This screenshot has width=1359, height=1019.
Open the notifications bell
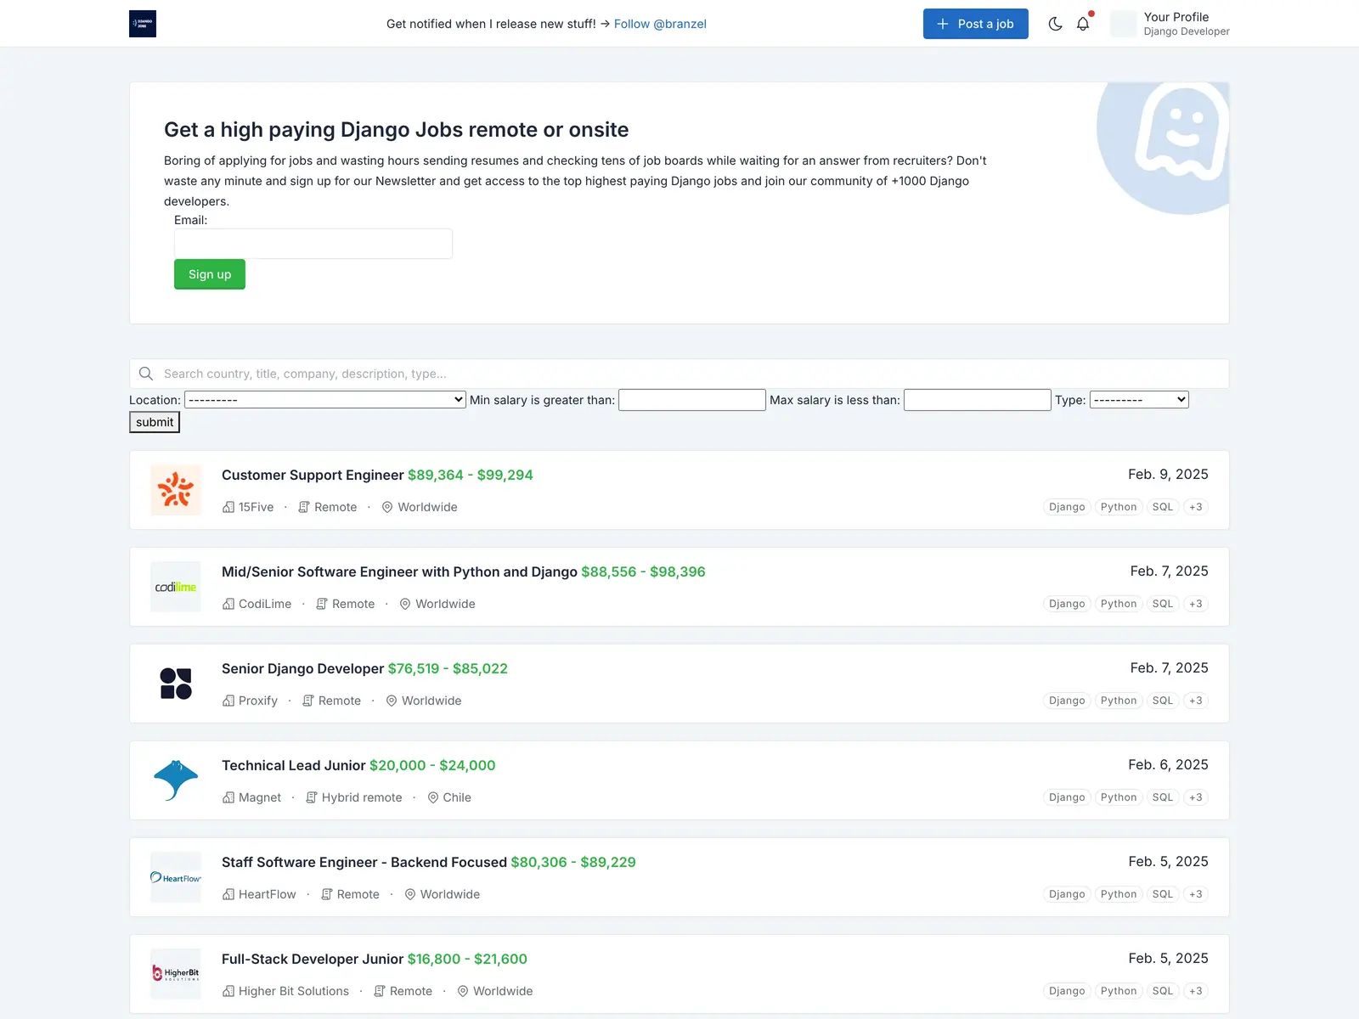pos(1083,24)
